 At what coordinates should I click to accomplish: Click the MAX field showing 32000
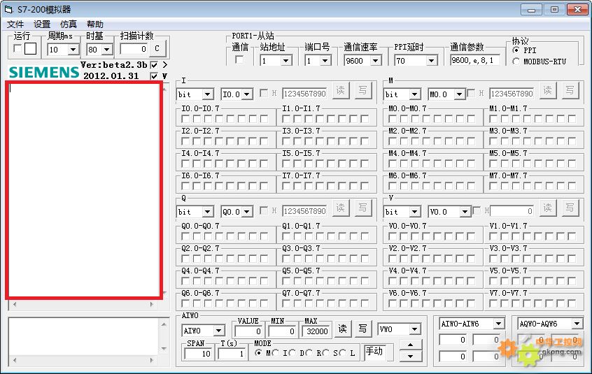coord(316,331)
